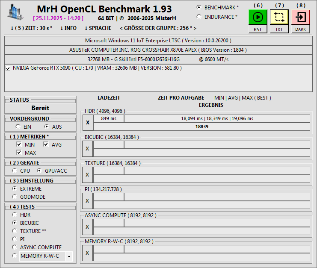Click the MrH benchmark logo icon
This screenshot has width=317, height=268.
(15, 12)
